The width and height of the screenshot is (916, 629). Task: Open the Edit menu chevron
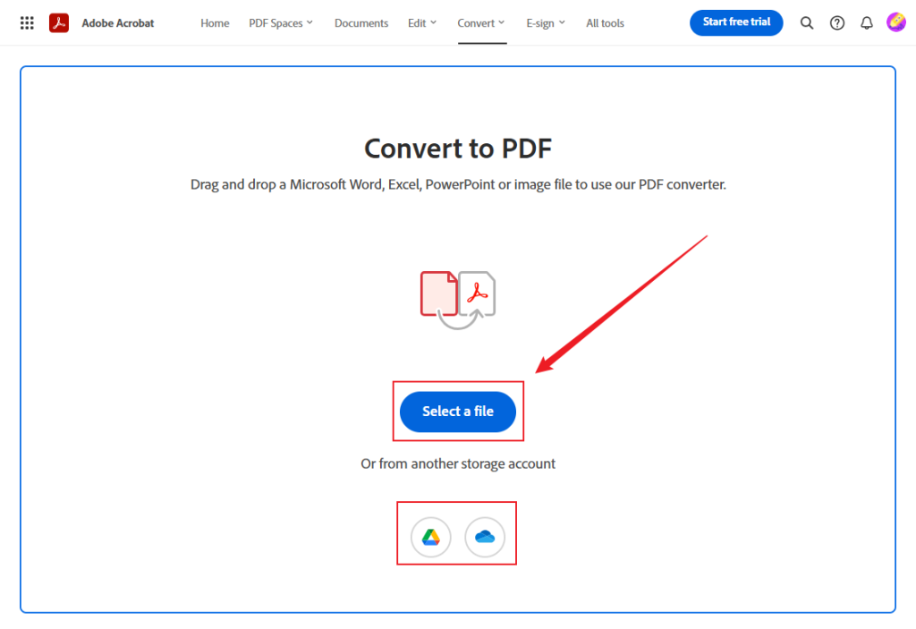click(x=421, y=22)
